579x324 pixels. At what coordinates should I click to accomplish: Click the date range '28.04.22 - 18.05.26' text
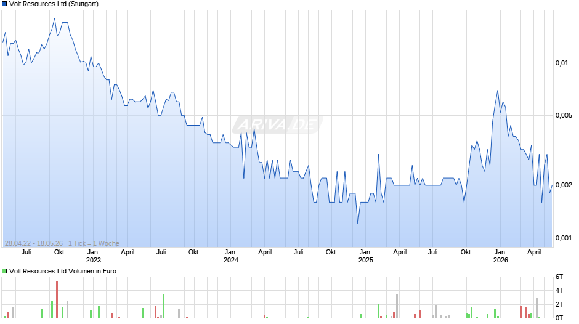tap(34, 243)
